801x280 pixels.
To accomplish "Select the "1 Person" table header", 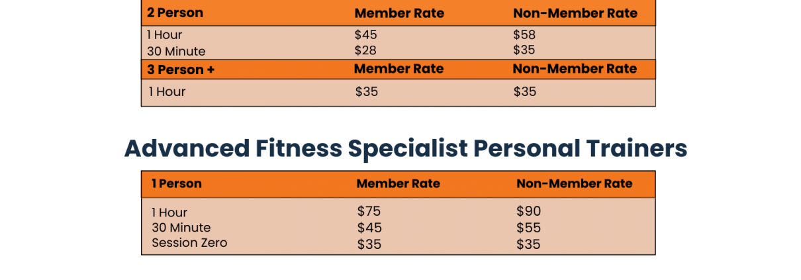I will 176,183.
